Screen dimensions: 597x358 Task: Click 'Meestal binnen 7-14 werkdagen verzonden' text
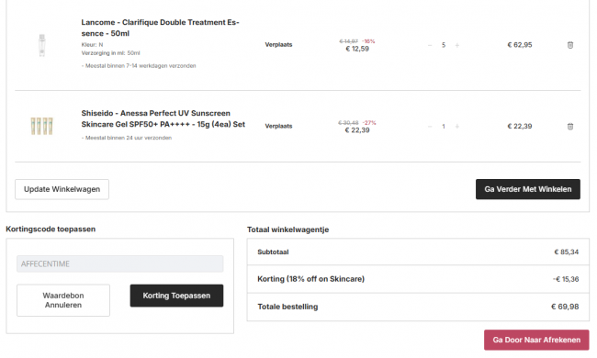[x=141, y=66]
